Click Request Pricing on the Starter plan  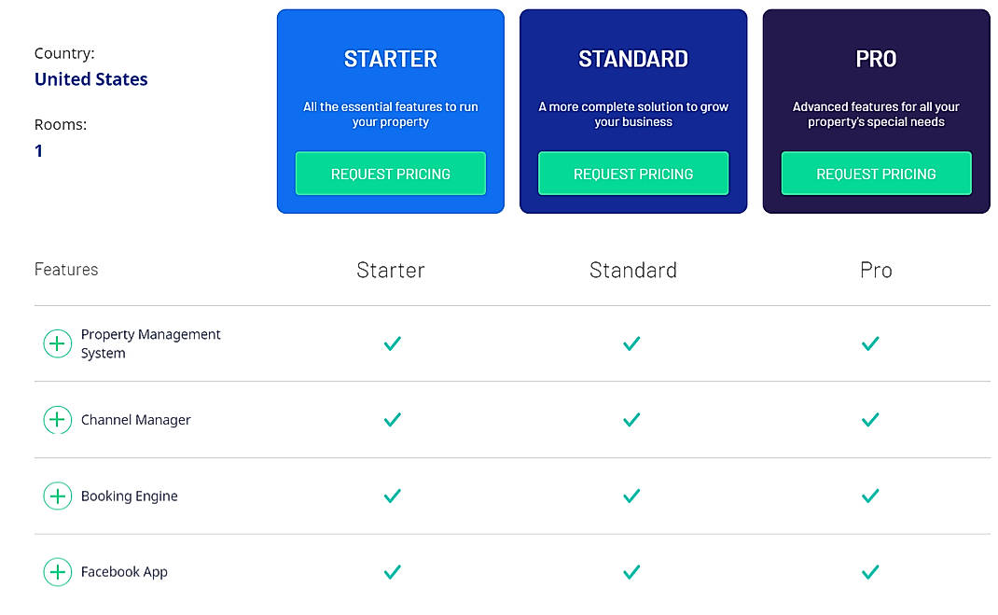click(x=390, y=174)
